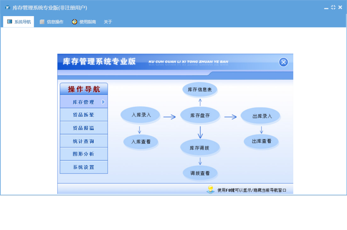This screenshot has height=230, width=347.
Task: Click the 使用指南 help icon
Action: tap(75, 22)
